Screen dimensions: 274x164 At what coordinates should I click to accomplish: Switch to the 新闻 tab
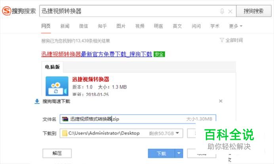coord(65,26)
